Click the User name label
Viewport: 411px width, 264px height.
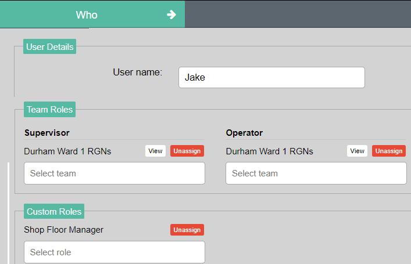137,73
